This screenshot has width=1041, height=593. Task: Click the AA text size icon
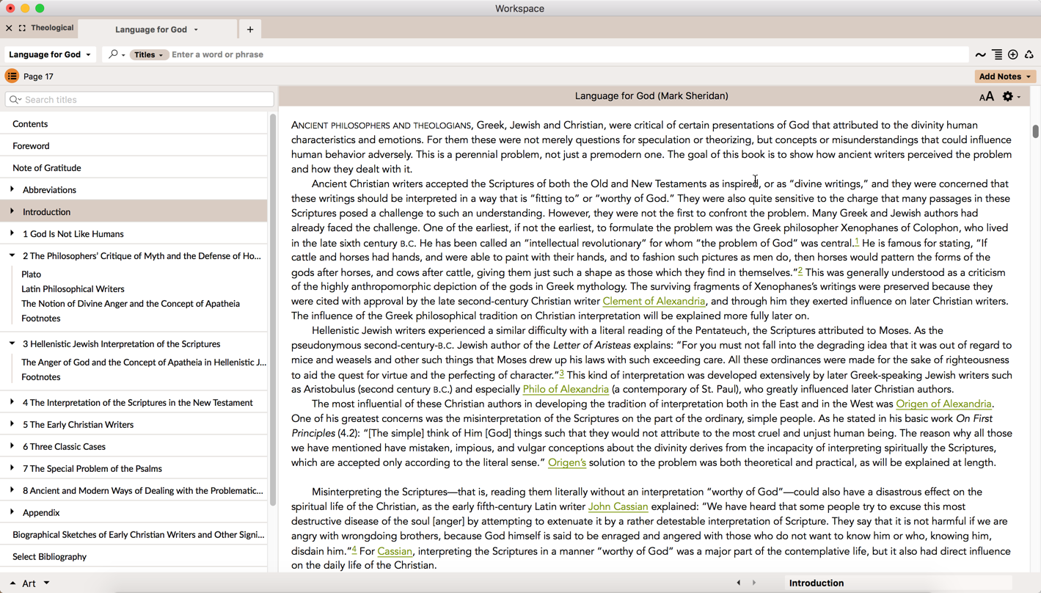coord(986,97)
